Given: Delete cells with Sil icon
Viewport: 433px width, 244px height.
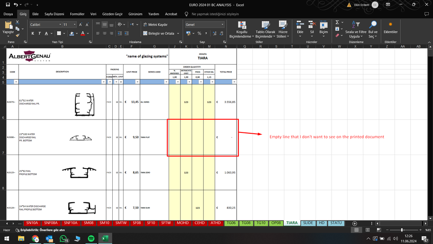Looking at the screenshot, I should click(312, 25).
